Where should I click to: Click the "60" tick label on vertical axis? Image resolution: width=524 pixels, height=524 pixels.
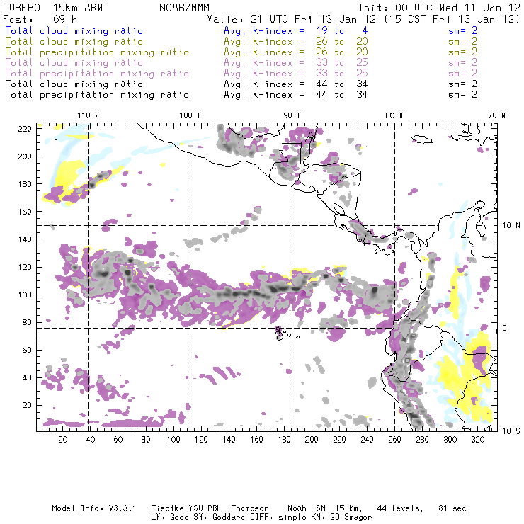pos(27,351)
